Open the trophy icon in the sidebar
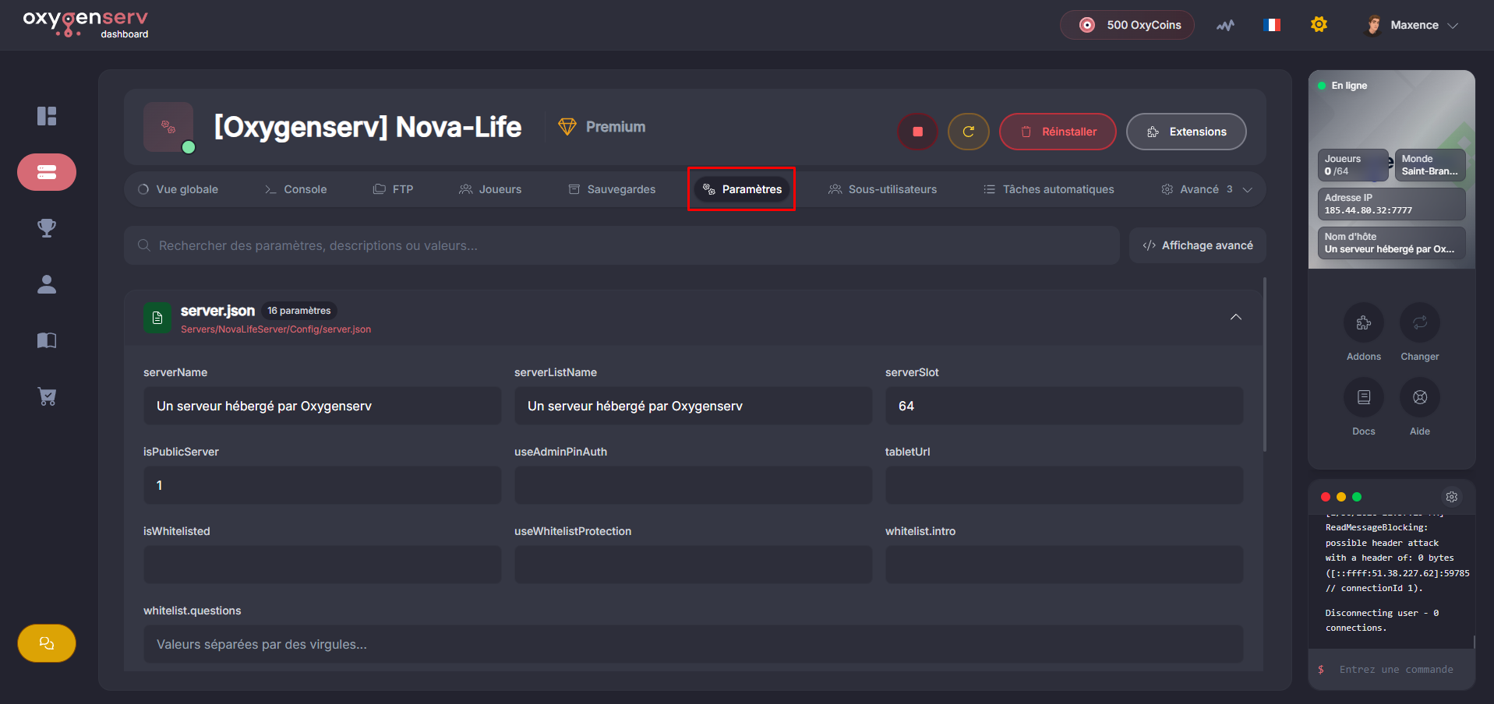Image resolution: width=1494 pixels, height=704 pixels. click(47, 228)
